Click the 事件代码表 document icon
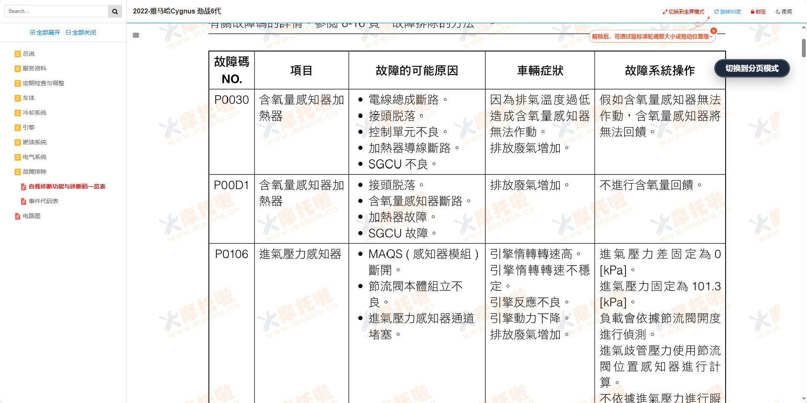The image size is (807, 403). pos(24,201)
